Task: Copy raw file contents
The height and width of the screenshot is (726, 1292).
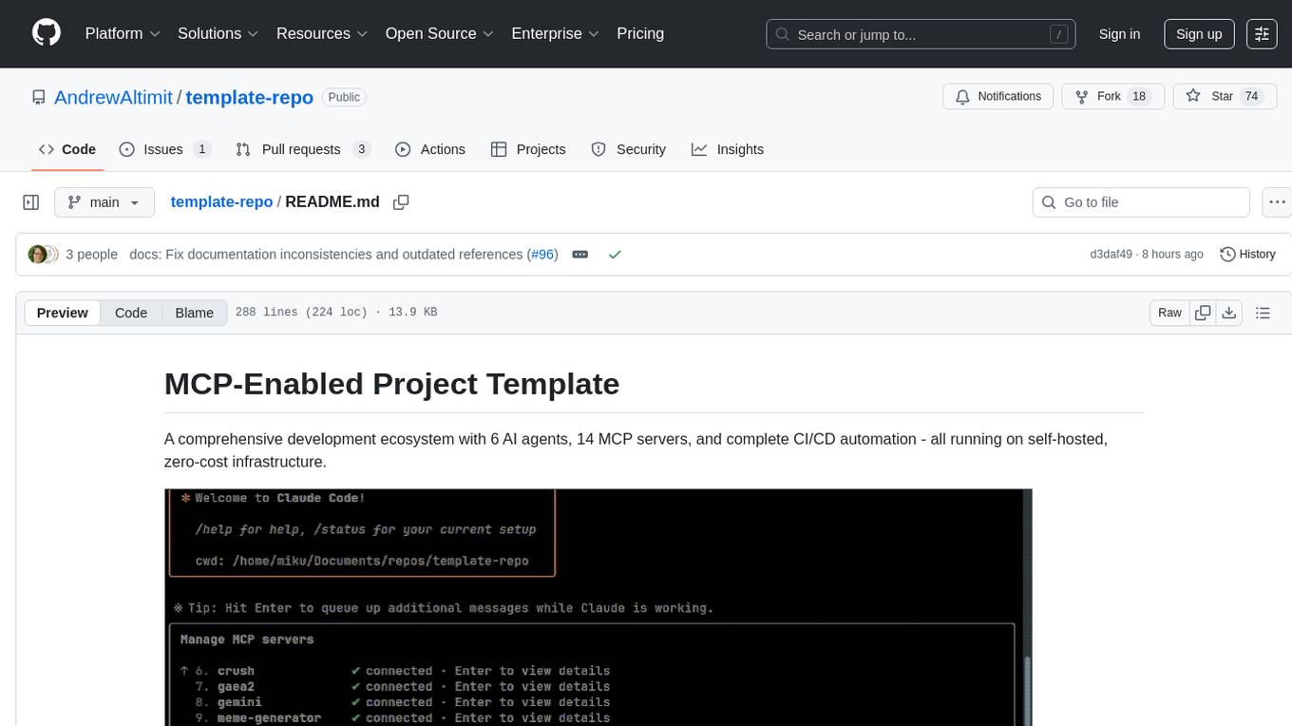Action: coord(1203,313)
